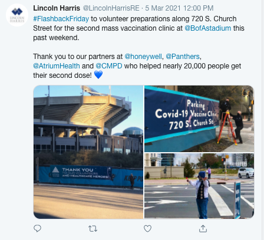
Task: Open the @honeywell mention link
Action: [143, 57]
